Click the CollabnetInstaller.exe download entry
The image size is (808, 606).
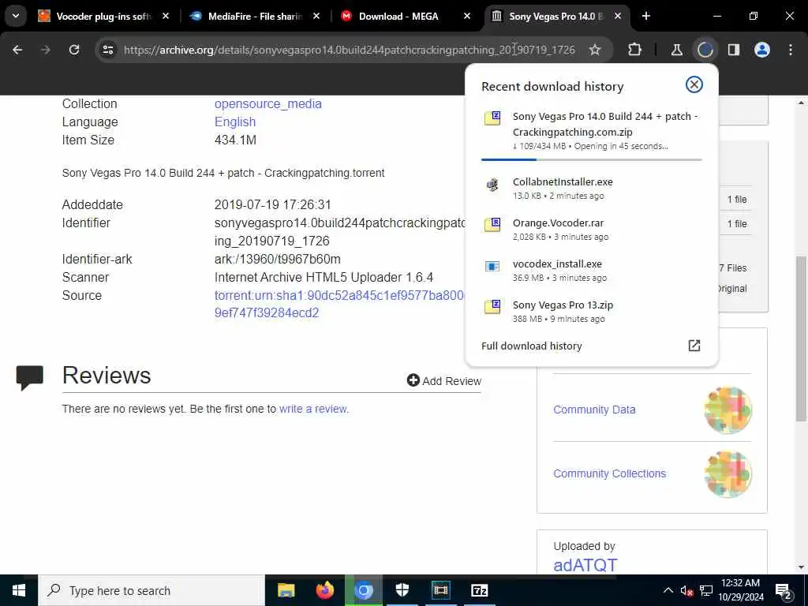pyautogui.click(x=591, y=188)
